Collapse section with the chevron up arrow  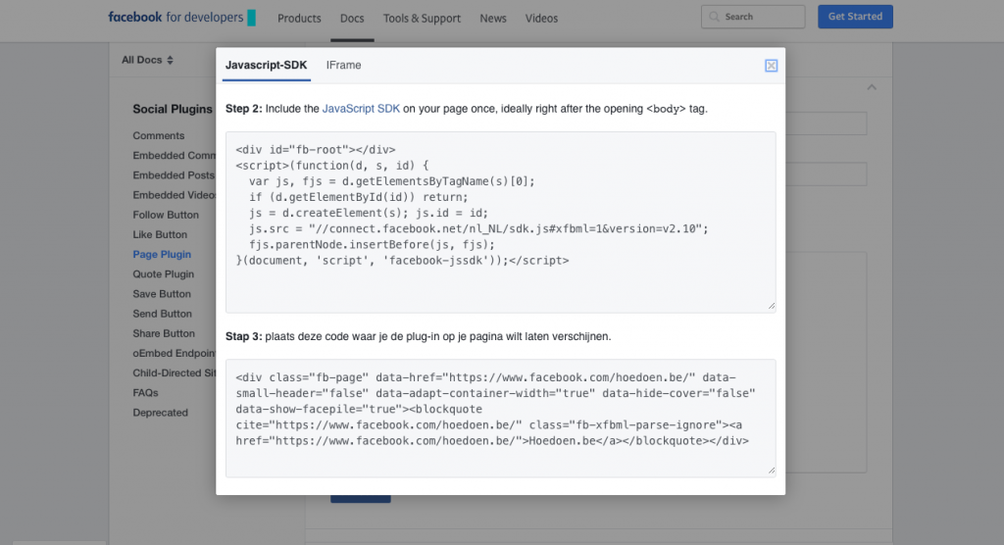[x=872, y=87]
